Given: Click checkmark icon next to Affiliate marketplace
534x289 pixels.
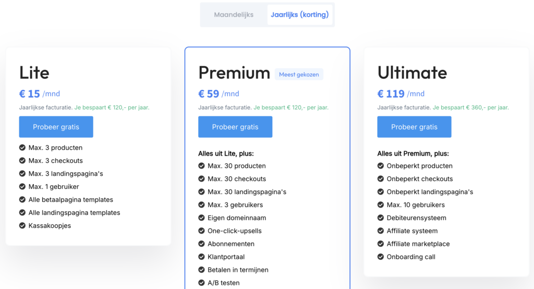Looking at the screenshot, I should click(381, 244).
